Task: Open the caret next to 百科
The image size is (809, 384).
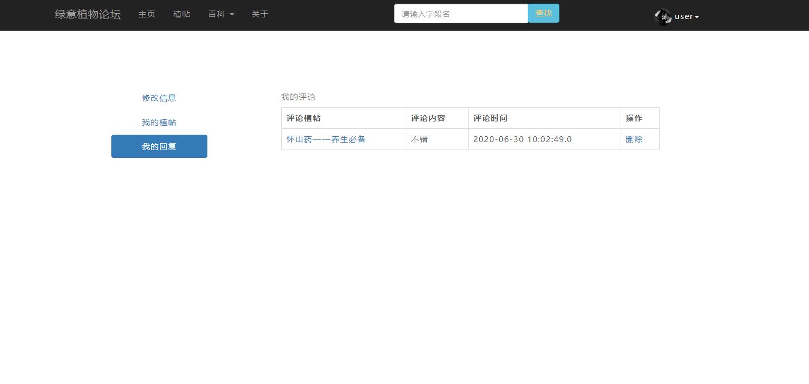Action: 231,15
